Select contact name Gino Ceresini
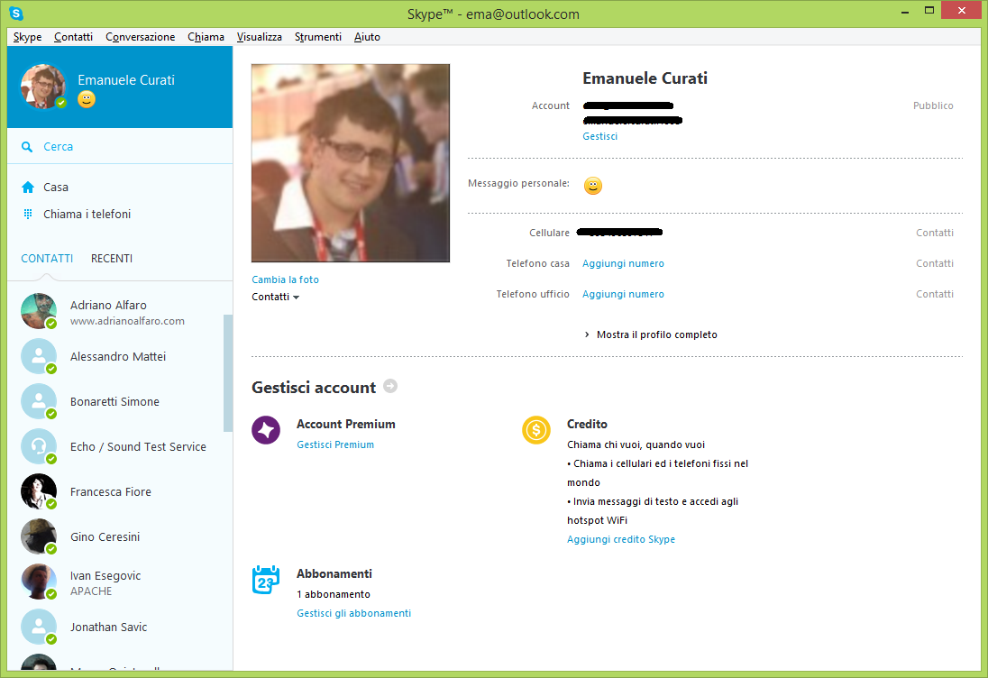Screen dimensions: 988x678 tap(105, 536)
